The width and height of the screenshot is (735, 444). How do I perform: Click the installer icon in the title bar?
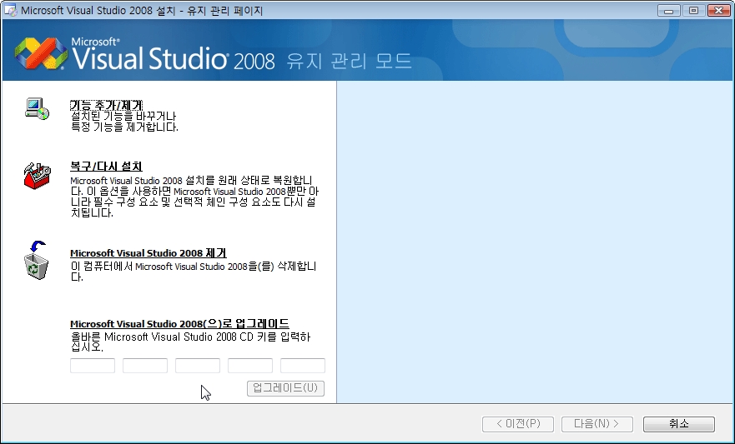point(10,10)
